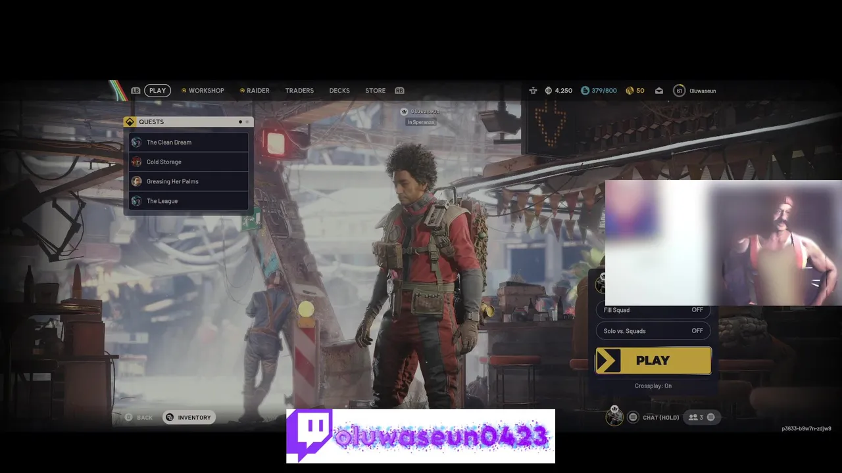Click the gold coin icon beside 50
Viewport: 842px width, 473px height.
point(630,91)
